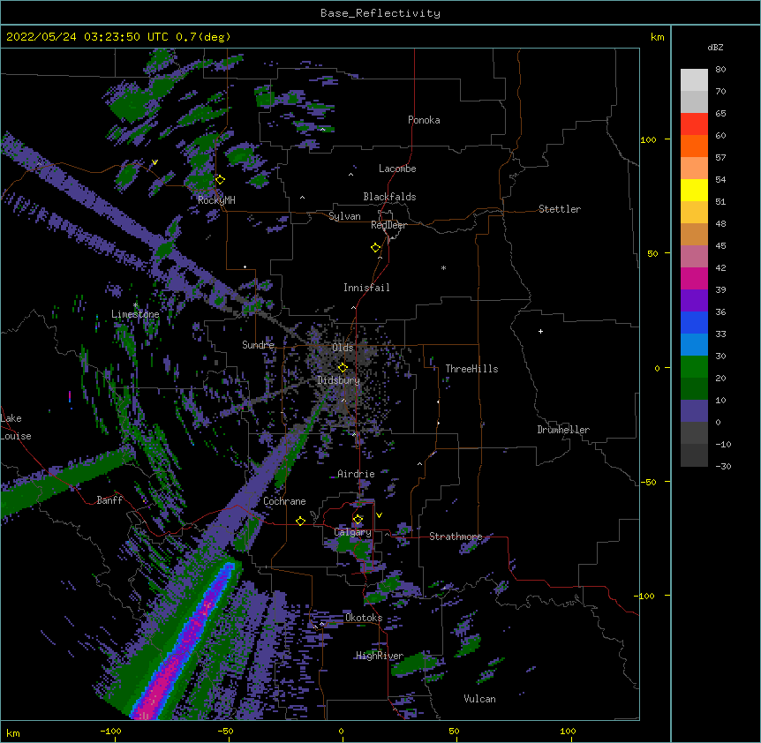Screen dimensions: 761x743
Task: Click the ThreeHills town label
Action: 471,369
